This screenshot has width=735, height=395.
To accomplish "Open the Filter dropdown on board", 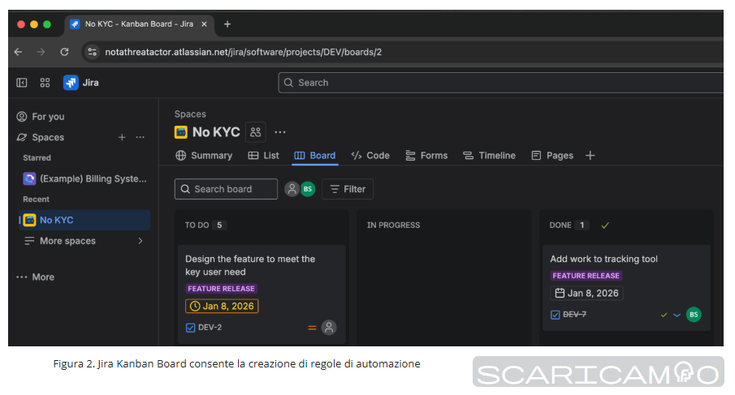I will click(x=348, y=189).
